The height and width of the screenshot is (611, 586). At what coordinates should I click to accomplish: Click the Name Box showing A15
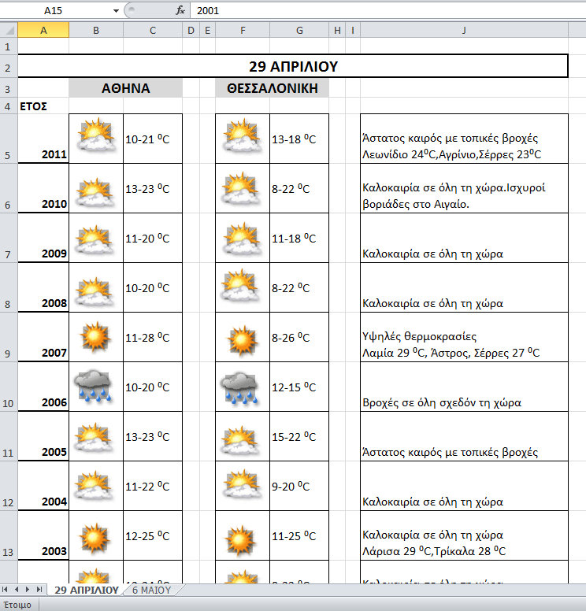[55, 11]
